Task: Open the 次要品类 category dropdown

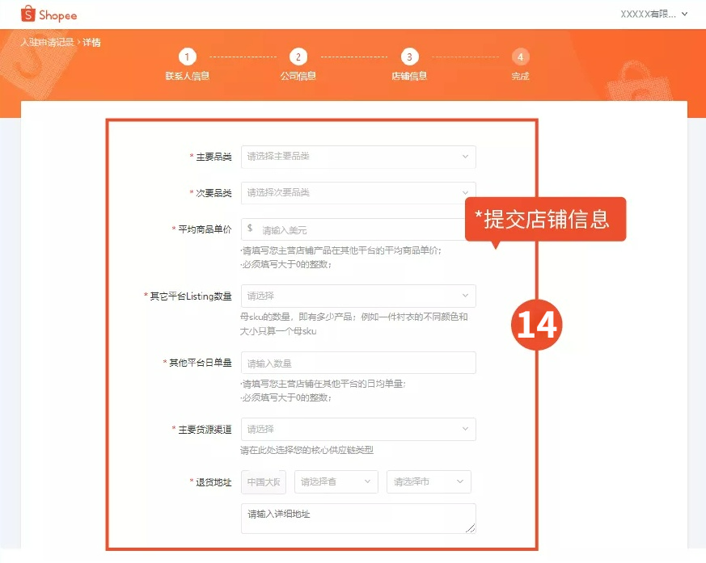Action: (x=357, y=193)
